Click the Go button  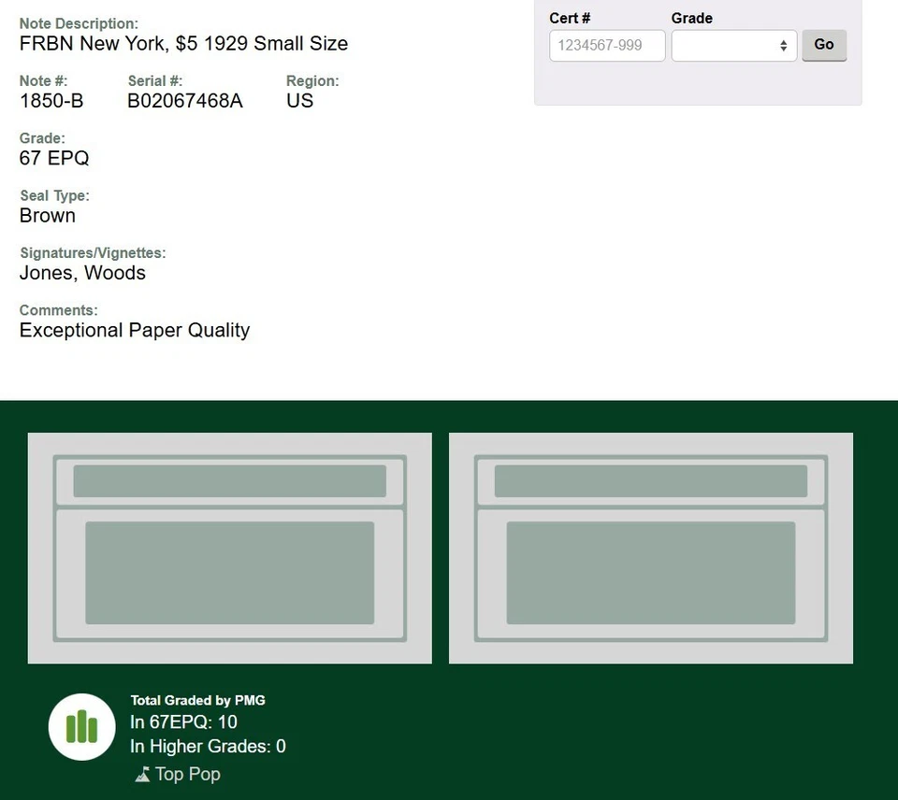[x=823, y=45]
